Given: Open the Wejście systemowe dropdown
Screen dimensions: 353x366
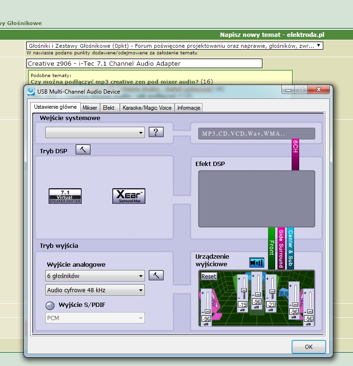Looking at the screenshot, I should (95, 132).
